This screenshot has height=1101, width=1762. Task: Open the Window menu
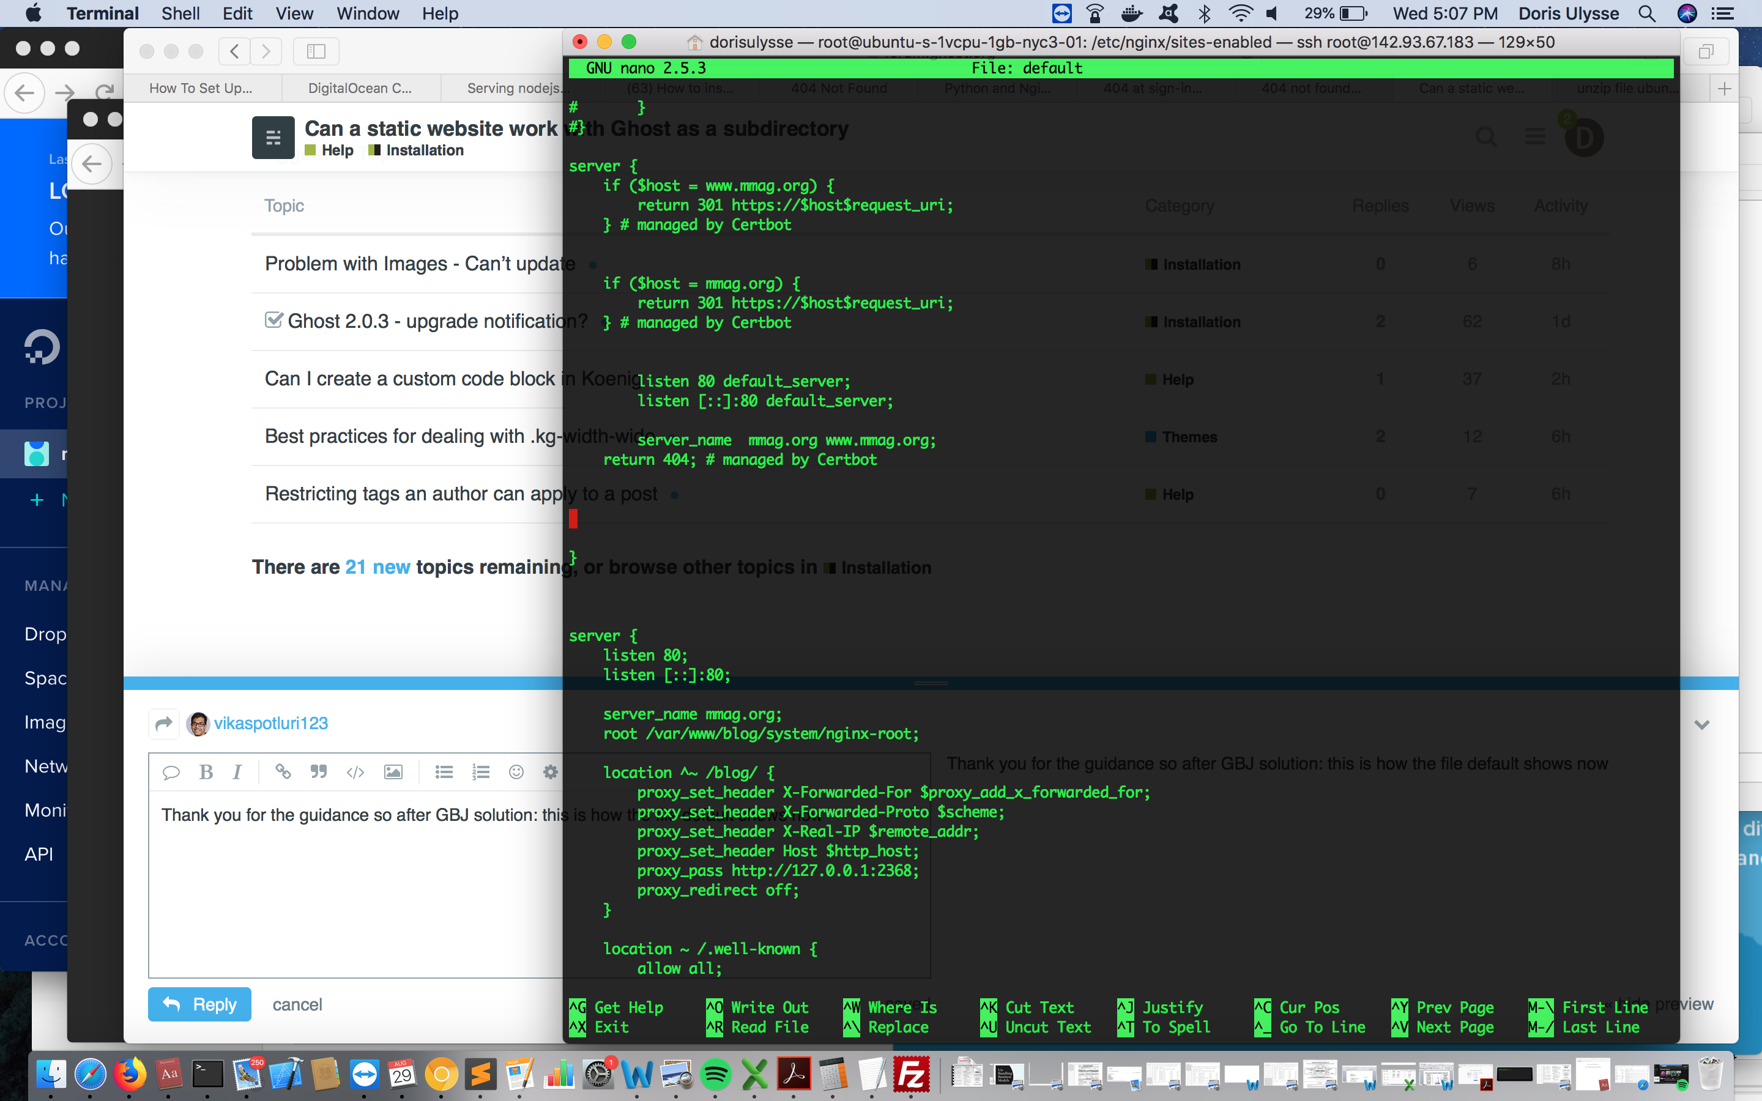[x=368, y=13]
